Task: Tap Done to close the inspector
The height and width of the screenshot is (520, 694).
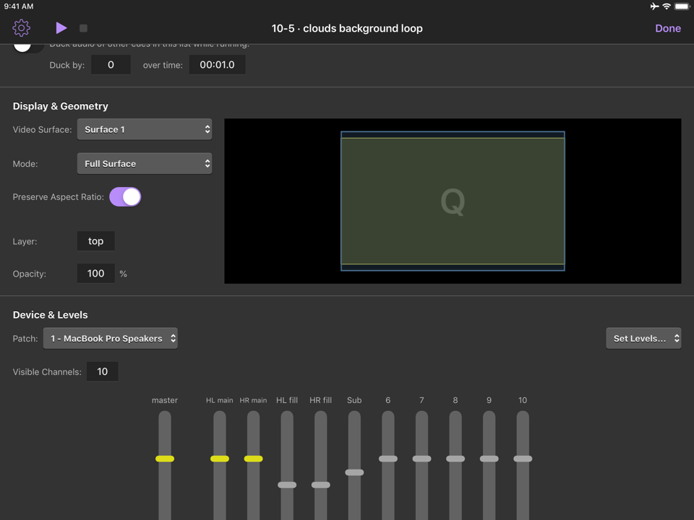Action: 667,28
